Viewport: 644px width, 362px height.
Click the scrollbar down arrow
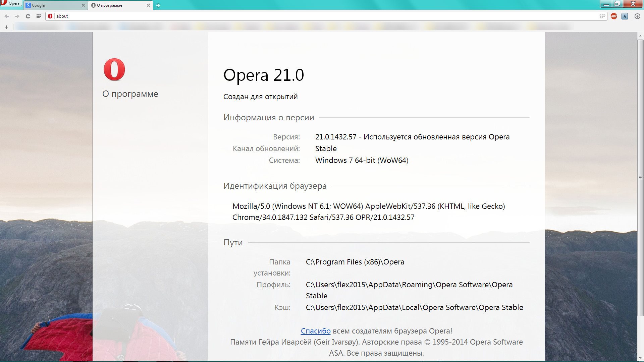pyautogui.click(x=640, y=358)
